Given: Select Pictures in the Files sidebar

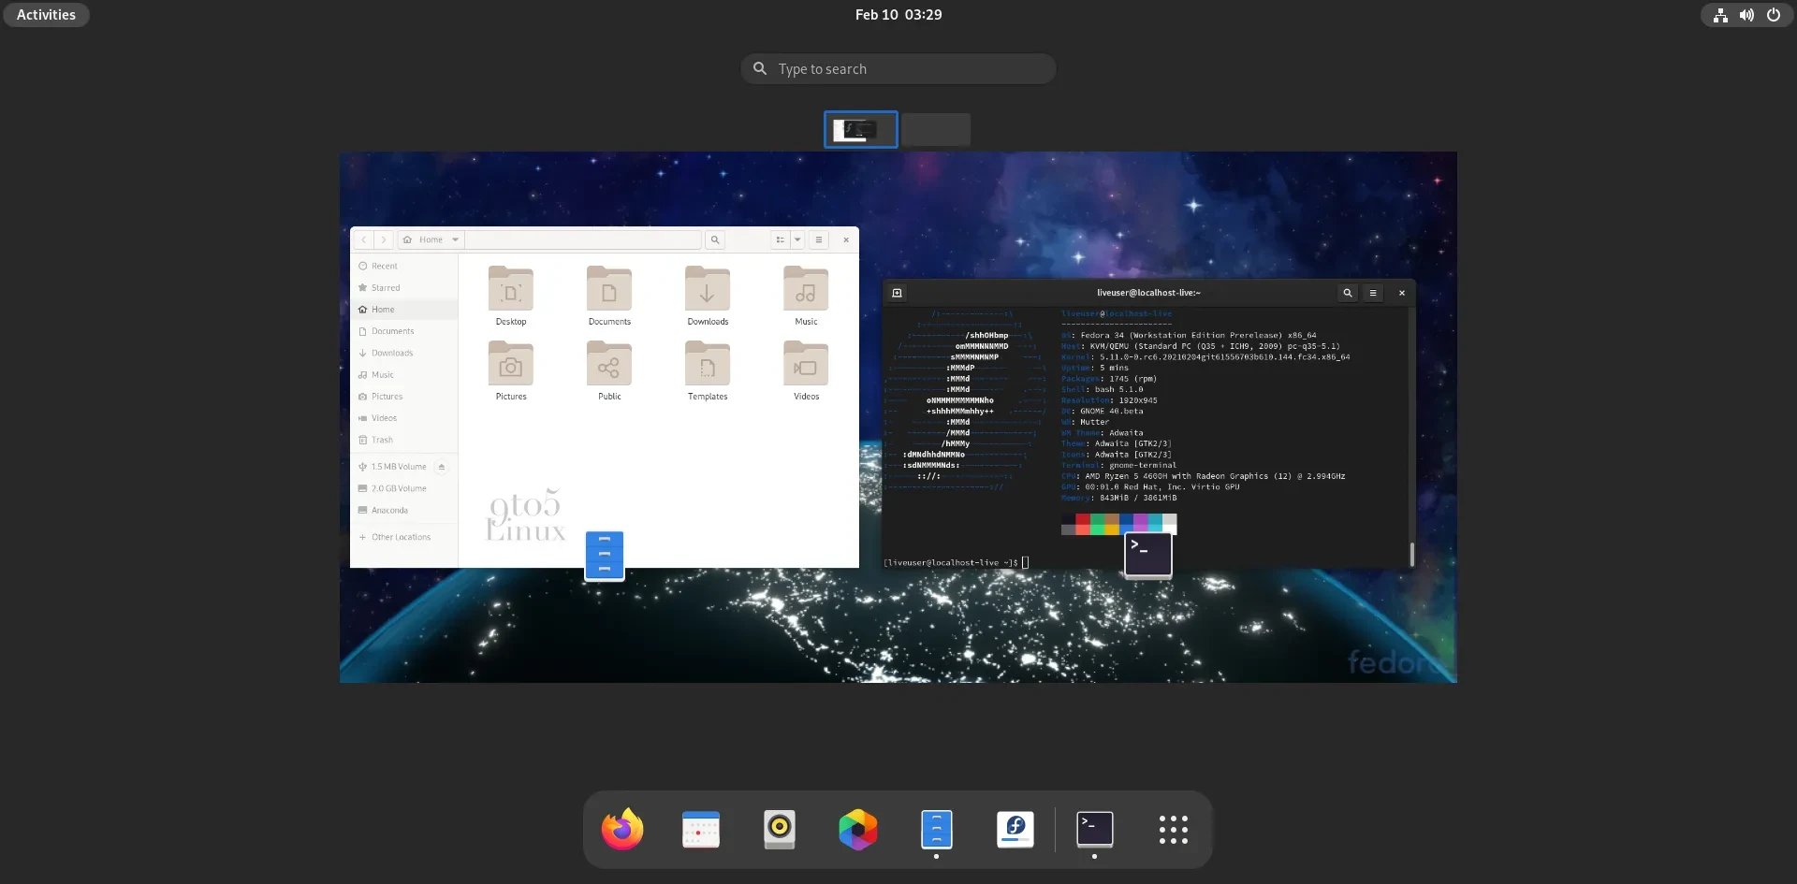Looking at the screenshot, I should pos(404,397).
